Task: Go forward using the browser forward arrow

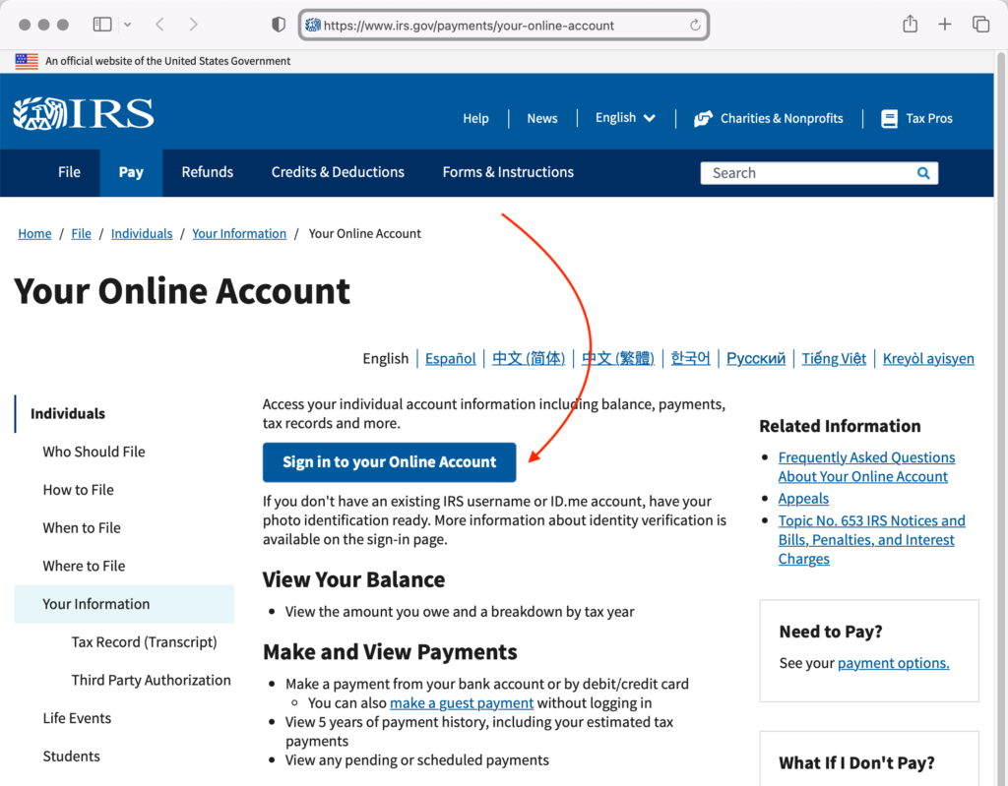Action: 193,25
